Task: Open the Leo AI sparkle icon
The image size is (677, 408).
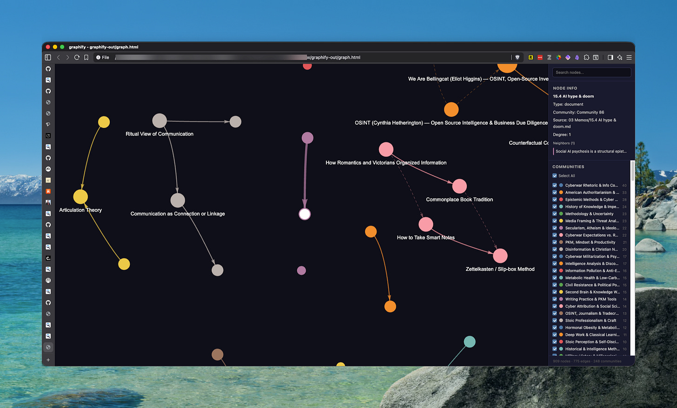Action: pos(620,57)
